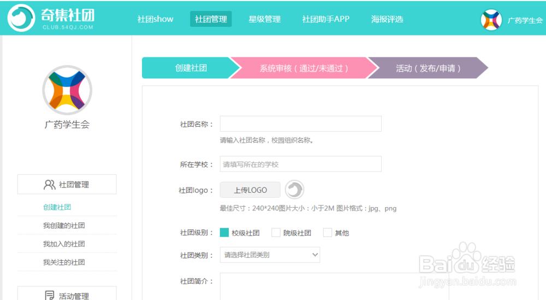Open the 创建社团 sidebar link
Image resolution: width=546 pixels, height=300 pixels.
tap(57, 207)
